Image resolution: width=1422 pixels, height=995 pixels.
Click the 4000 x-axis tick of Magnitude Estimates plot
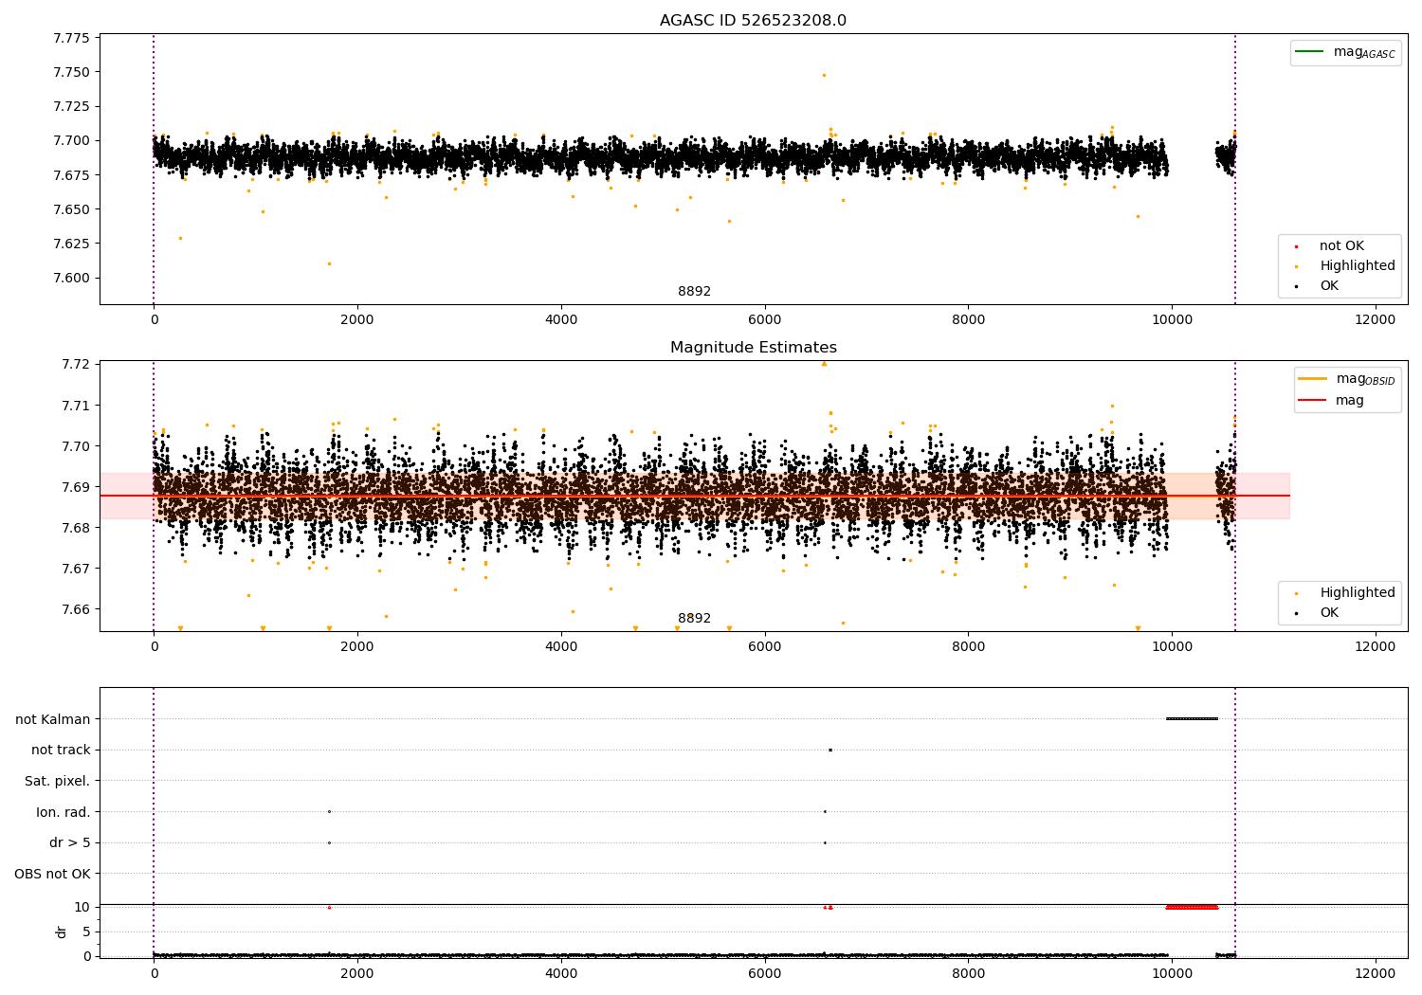561,646
